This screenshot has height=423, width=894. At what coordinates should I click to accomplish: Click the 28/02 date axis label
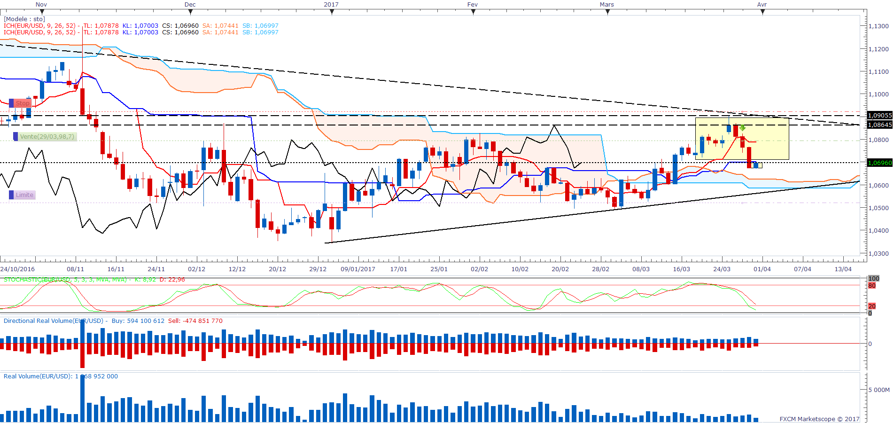coord(601,269)
